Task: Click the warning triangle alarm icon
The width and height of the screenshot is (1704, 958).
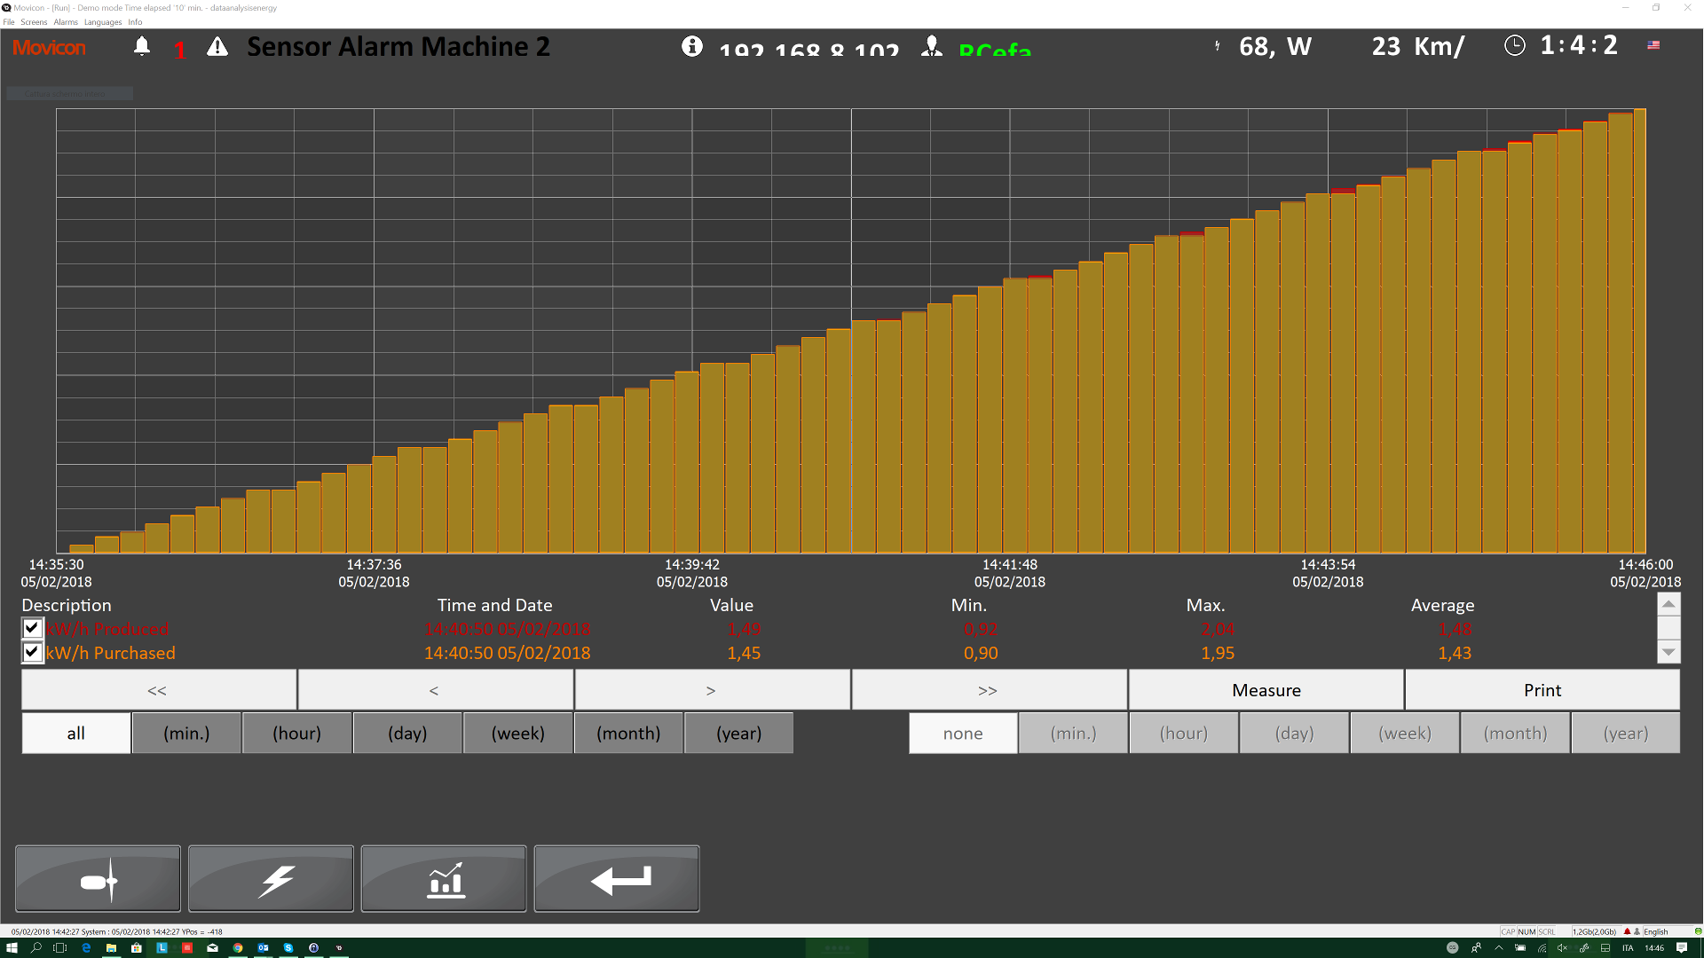Action: click(217, 47)
